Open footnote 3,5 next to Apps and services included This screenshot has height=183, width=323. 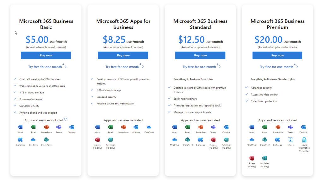(x=65, y=119)
